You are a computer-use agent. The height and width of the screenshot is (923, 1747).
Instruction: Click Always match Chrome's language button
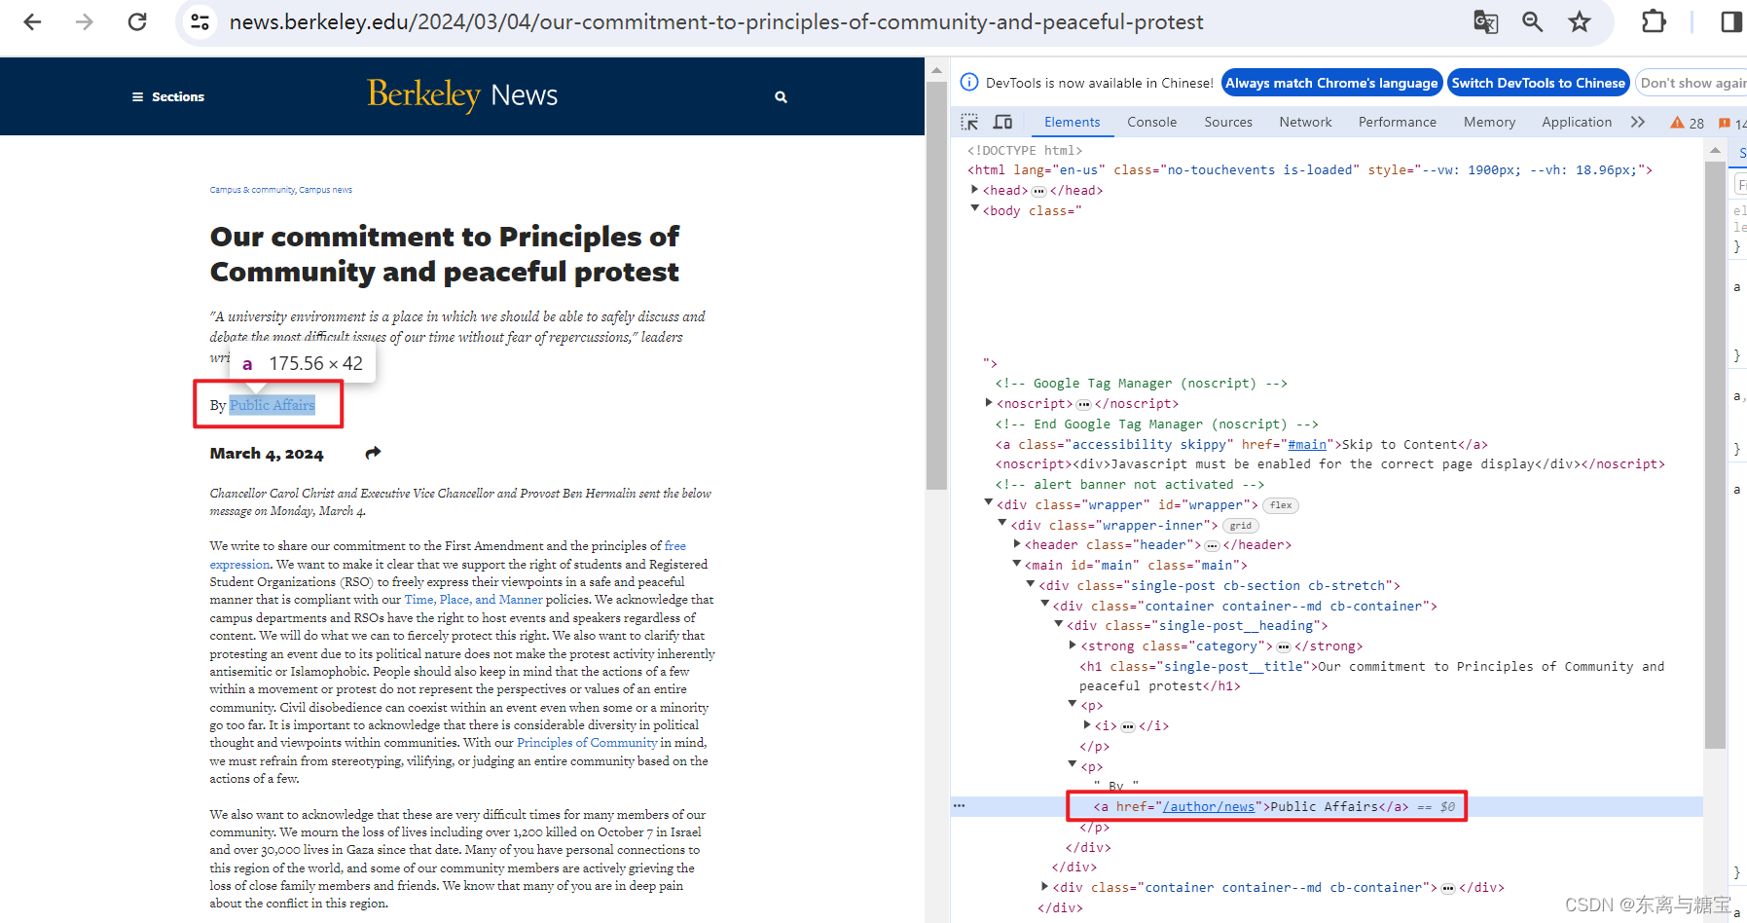coord(1331,83)
